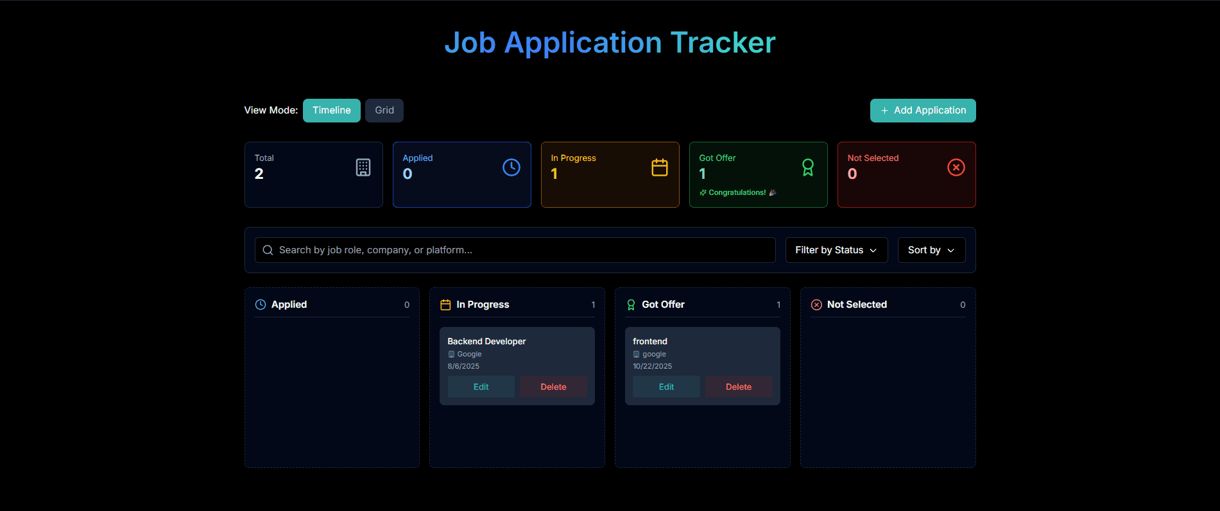
Task: Click the calendar icon in In Progress column header
Action: pyautogui.click(x=445, y=305)
